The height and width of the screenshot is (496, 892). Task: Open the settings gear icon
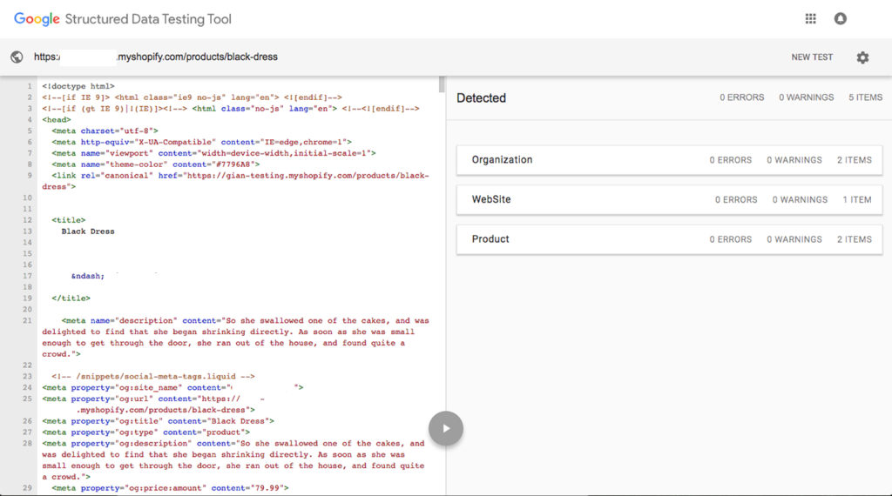coord(862,57)
